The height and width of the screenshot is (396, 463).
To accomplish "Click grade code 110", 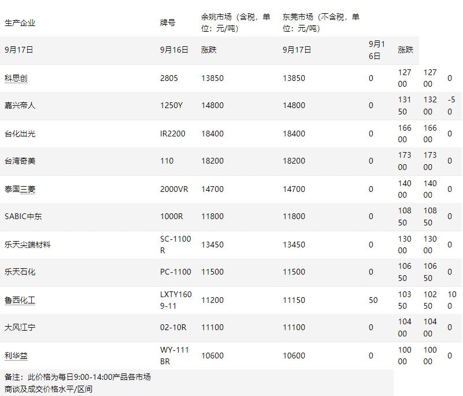I will [166, 161].
